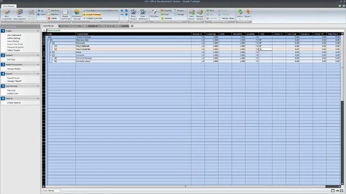The width and height of the screenshot is (346, 194).
Task: Open Plan Cost link
Action: point(11,91)
